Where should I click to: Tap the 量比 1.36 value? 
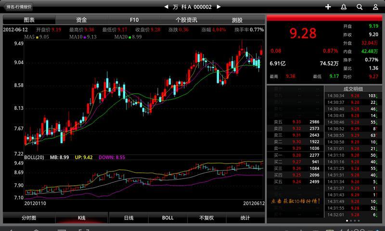click(x=373, y=68)
